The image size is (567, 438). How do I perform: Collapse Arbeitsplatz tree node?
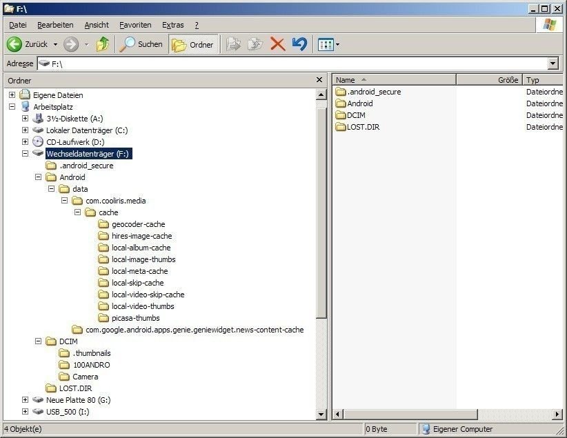pyautogui.click(x=12, y=107)
